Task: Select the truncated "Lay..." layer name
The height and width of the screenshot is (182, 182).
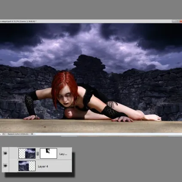Action: [x=63, y=154]
